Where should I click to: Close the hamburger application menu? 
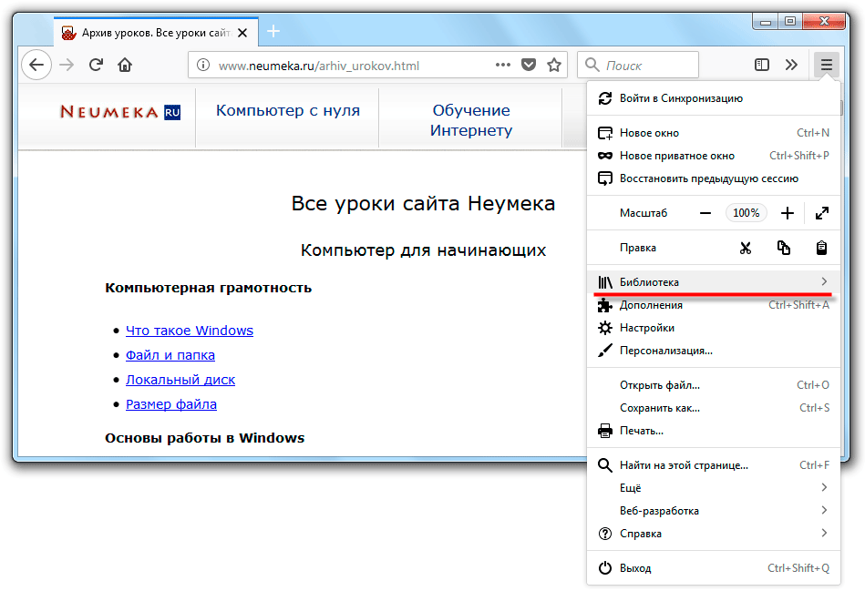(x=827, y=65)
